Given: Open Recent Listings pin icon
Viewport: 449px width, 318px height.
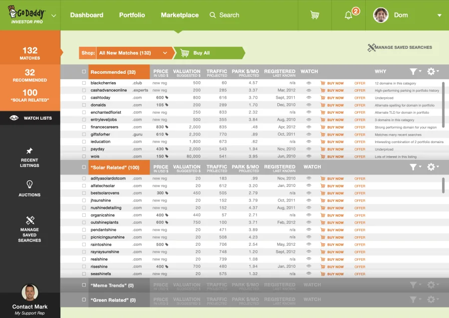Looking at the screenshot, I should [29, 151].
